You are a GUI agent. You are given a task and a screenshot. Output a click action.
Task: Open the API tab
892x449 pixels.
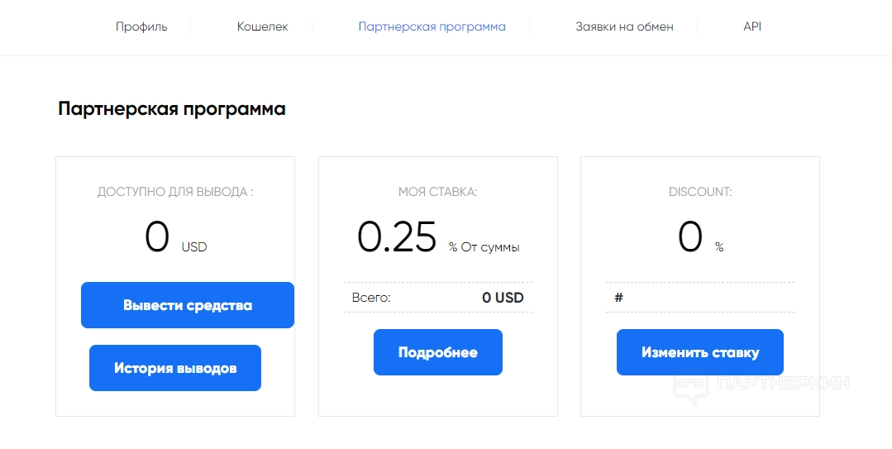(752, 26)
